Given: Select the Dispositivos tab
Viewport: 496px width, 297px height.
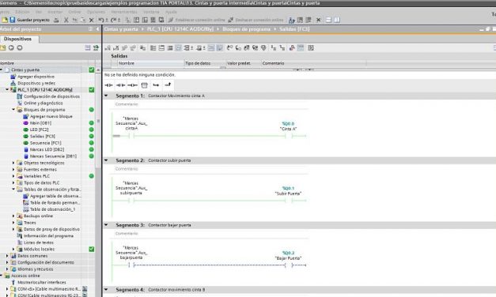Looking at the screenshot, I should (18, 39).
